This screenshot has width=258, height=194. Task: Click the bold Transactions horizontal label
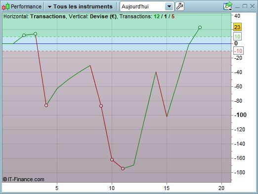pyautogui.click(x=48, y=16)
